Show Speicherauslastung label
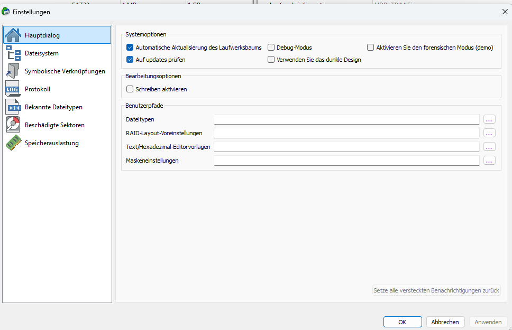The image size is (512, 330). pos(52,143)
